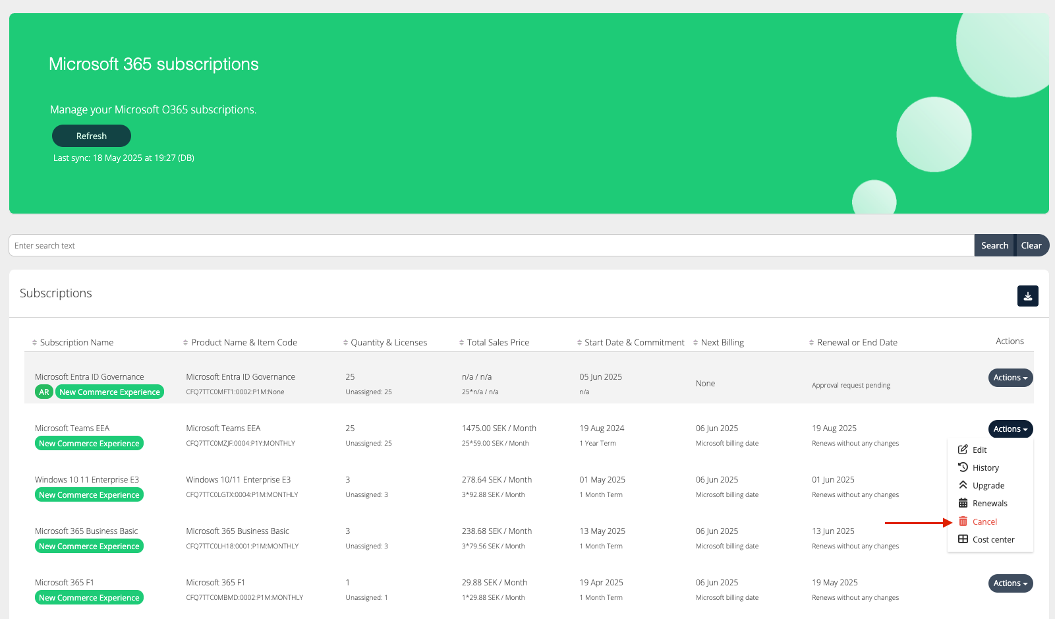Click the red Cancel trash icon
The image size is (1055, 619).
click(x=963, y=521)
